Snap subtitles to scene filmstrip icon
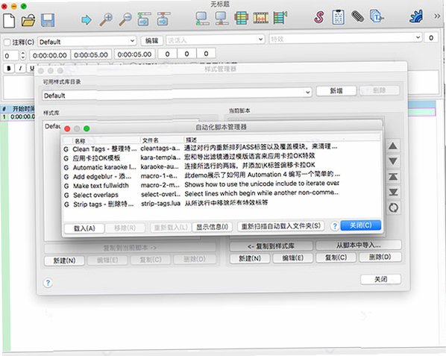Screen dimensions: 446x356 (x=260, y=18)
